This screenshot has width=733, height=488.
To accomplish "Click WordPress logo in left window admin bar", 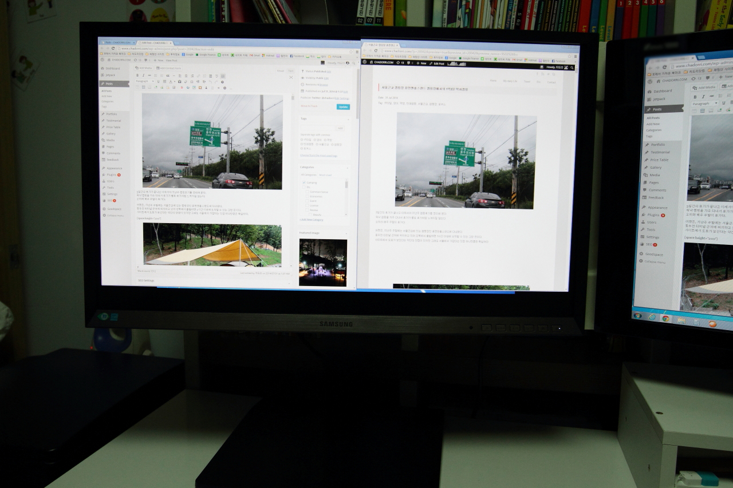I will (103, 60).
